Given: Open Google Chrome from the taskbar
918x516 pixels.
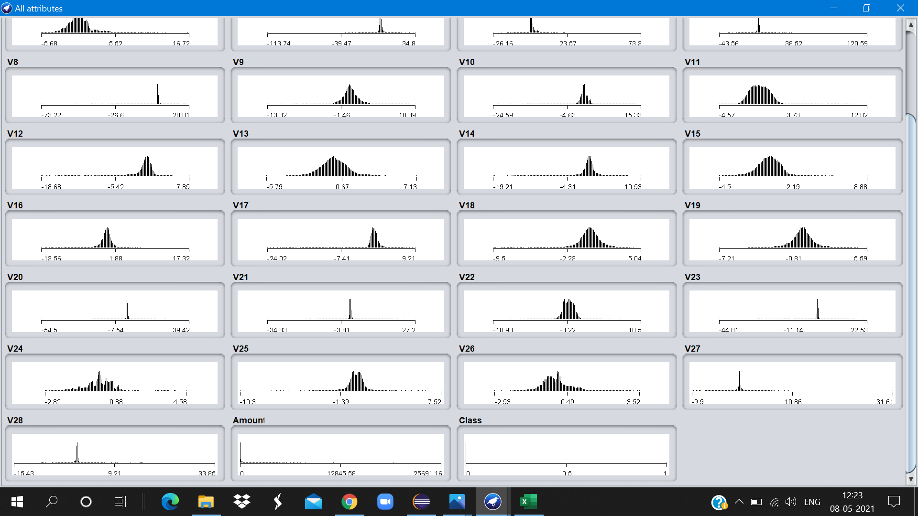Looking at the screenshot, I should (x=350, y=502).
